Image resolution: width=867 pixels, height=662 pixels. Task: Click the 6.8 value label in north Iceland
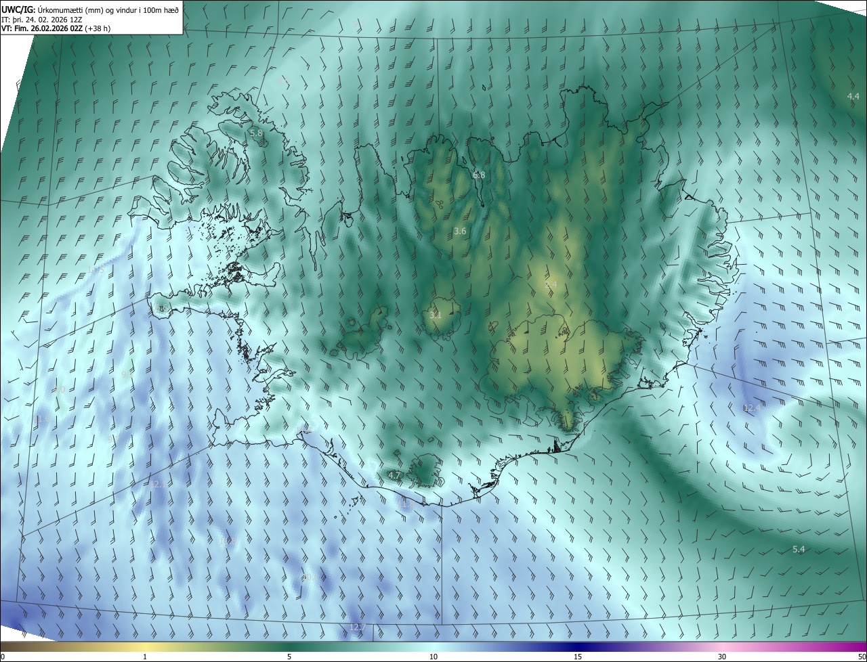point(479,175)
